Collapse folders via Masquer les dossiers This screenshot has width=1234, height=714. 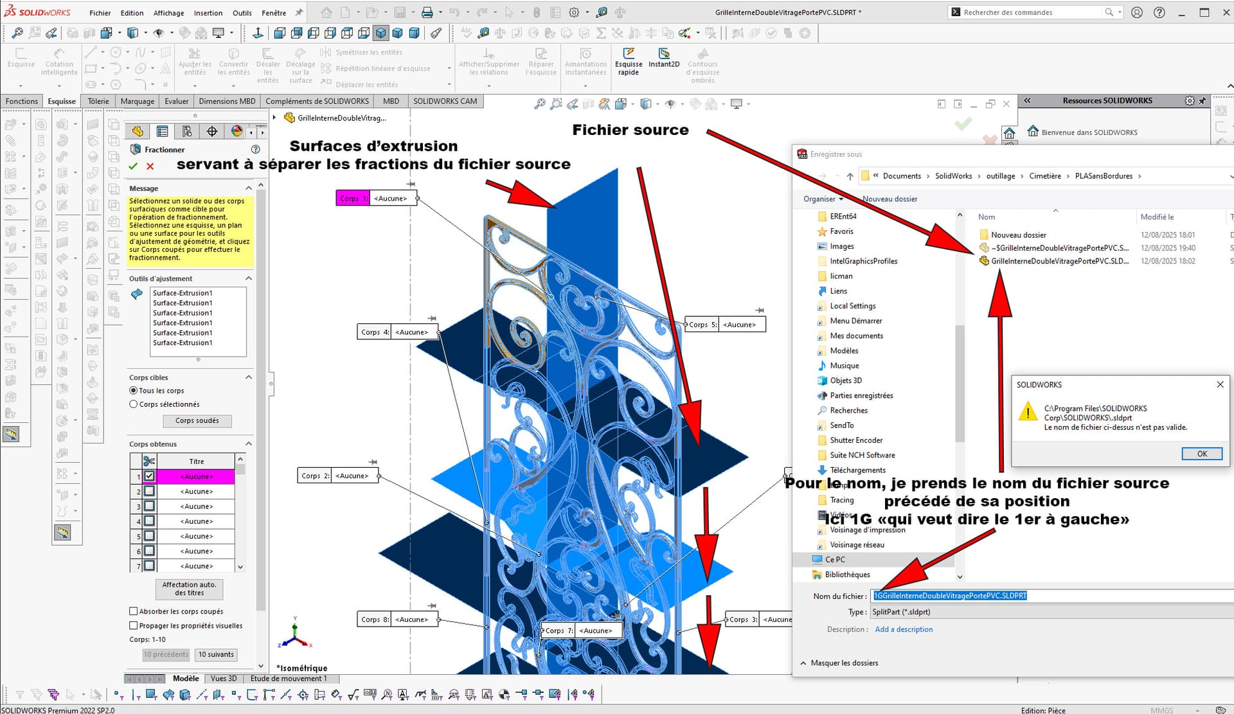[x=839, y=663]
